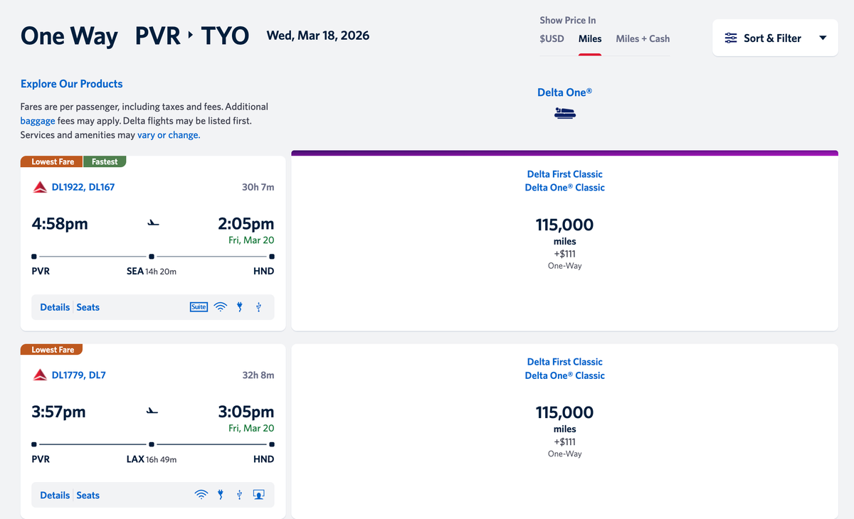Click the Wi-Fi amenity icon on DL1922 flight
Image resolution: width=854 pixels, height=519 pixels.
tap(220, 306)
